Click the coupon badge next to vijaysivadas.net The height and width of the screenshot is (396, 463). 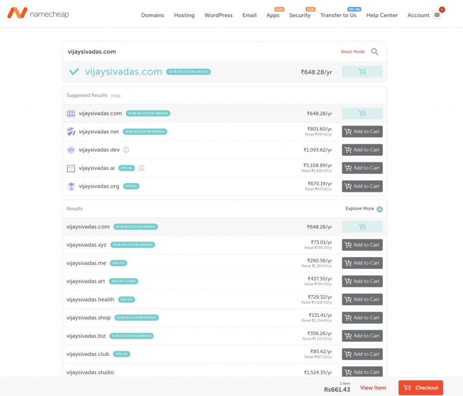pyautogui.click(x=145, y=132)
